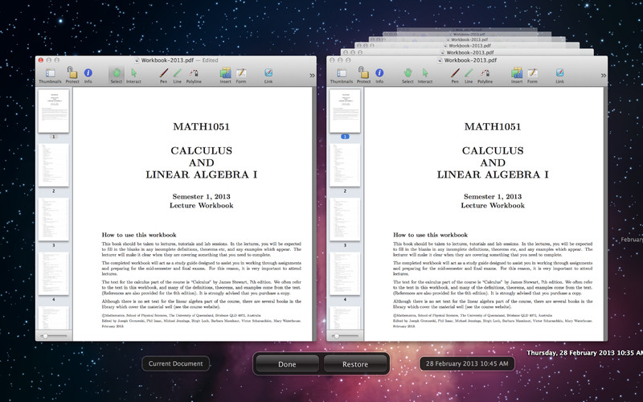Select page 4 thumbnail in the right version window
643x402 pixels.
(345, 273)
